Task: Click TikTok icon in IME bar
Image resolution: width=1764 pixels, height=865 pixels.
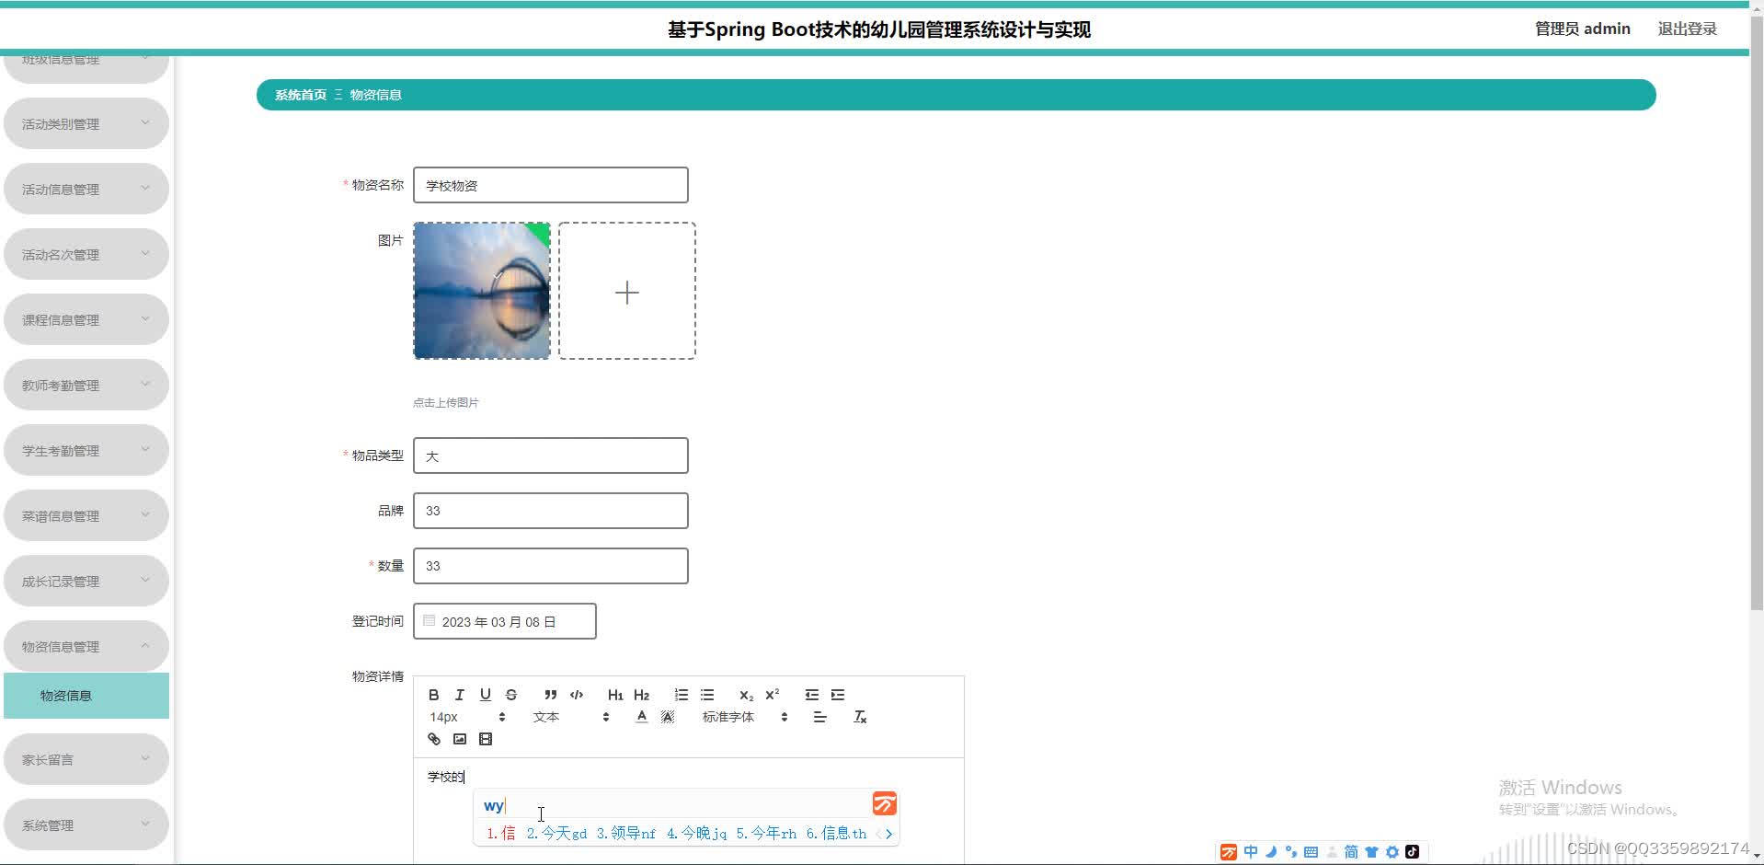Action: click(x=1412, y=852)
